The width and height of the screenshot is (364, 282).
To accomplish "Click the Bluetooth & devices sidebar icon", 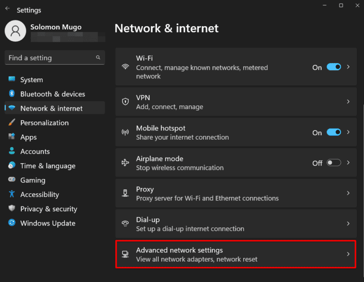I will pyautogui.click(x=12, y=94).
